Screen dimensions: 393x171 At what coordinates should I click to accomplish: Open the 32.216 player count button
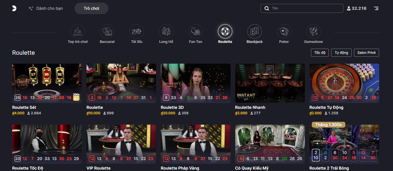(357, 8)
